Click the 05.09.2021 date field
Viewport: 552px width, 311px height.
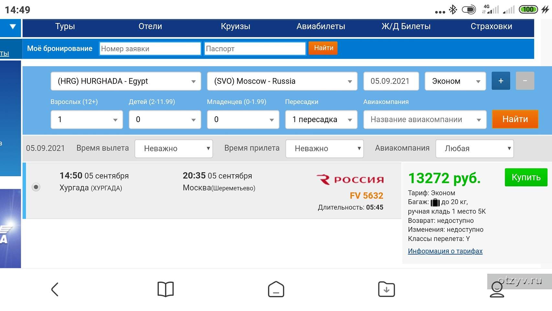391,81
